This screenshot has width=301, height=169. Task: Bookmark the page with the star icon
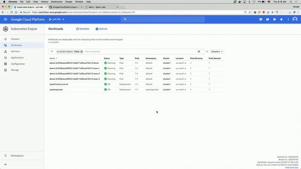[250, 12]
